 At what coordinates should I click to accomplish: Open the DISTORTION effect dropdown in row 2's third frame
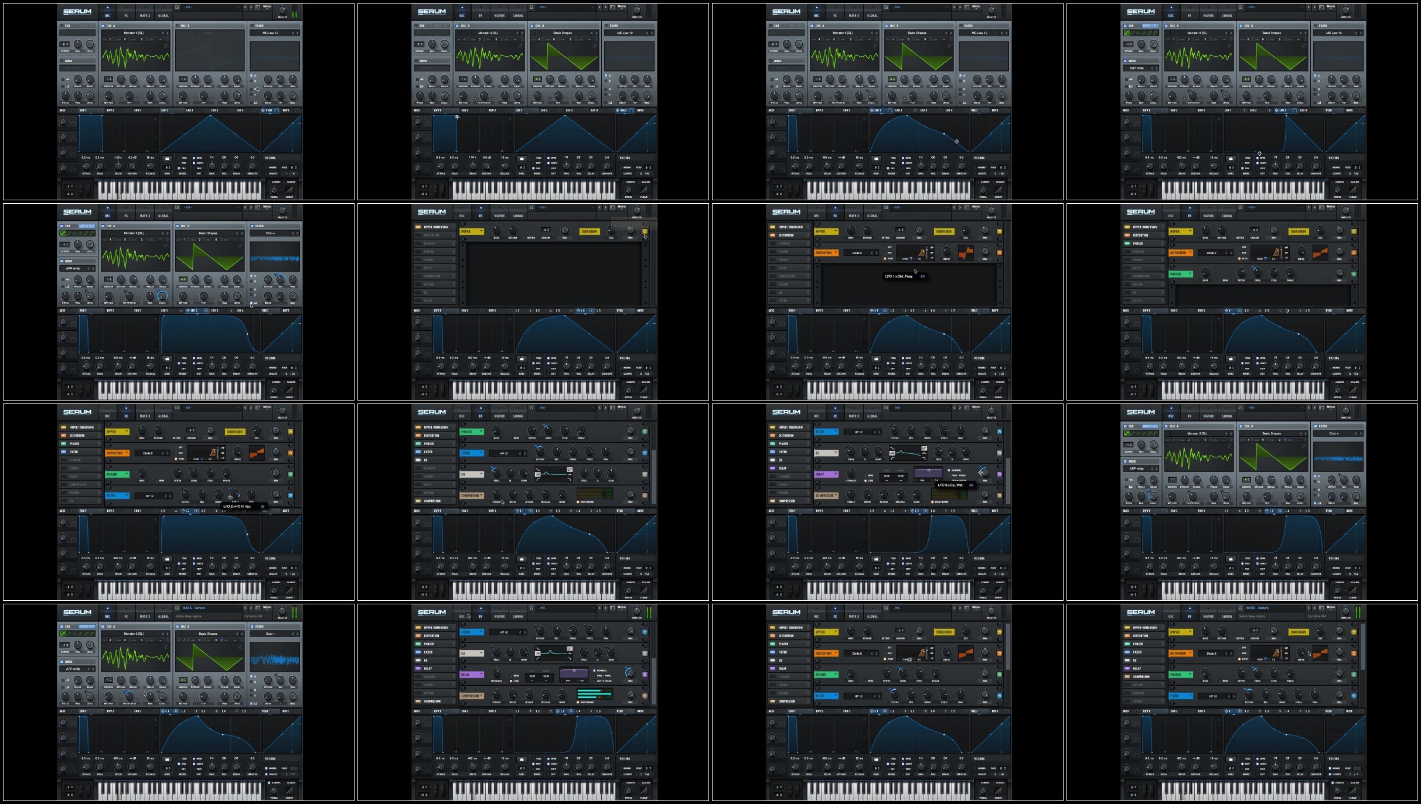tap(827, 253)
